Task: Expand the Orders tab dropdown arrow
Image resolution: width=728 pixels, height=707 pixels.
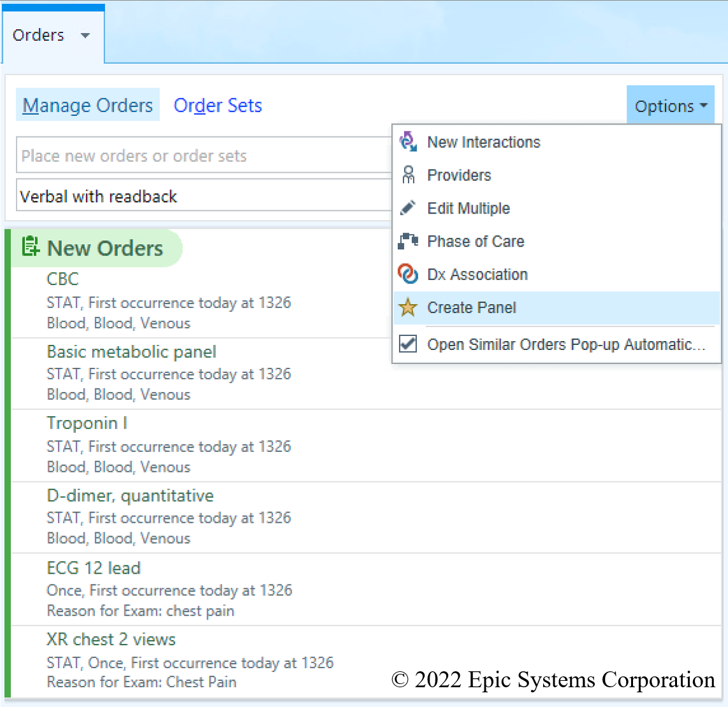Action: [85, 36]
